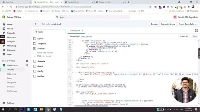Open Pages submenu item
The height and width of the screenshot is (112, 200).
[10, 78]
